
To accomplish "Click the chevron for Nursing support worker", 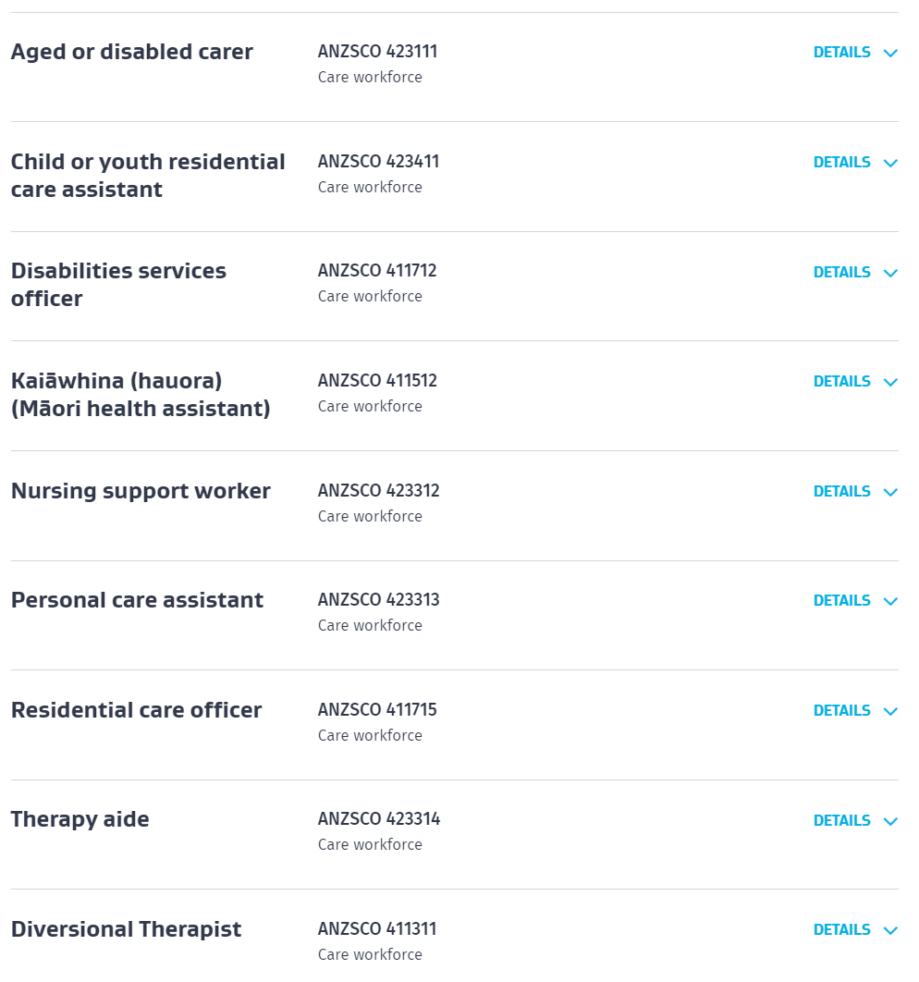I will (890, 493).
